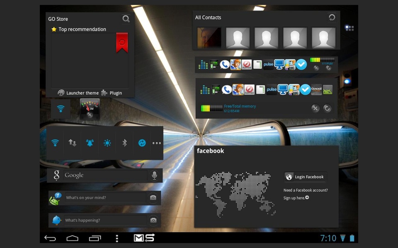Screen dimensions: 398x248
Task: Open the phone bubble app in compact task widget
Action: (x=225, y=64)
